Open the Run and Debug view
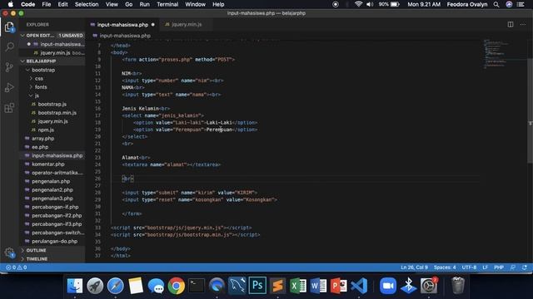The width and height of the screenshot is (533, 299). (9, 87)
